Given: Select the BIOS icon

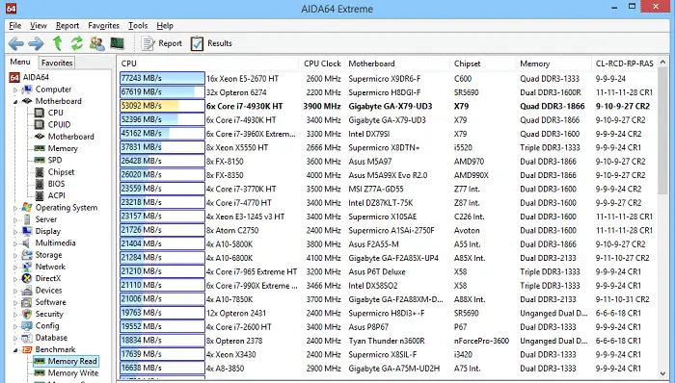Looking at the screenshot, I should 40,184.
